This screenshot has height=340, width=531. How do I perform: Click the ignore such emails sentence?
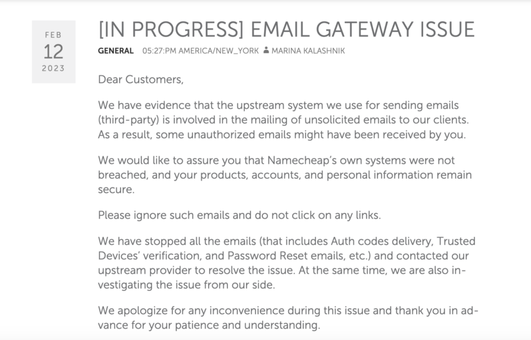pyautogui.click(x=239, y=216)
